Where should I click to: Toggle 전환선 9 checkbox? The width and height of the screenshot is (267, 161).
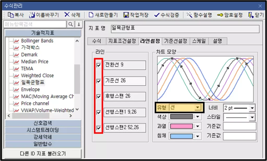(99, 65)
